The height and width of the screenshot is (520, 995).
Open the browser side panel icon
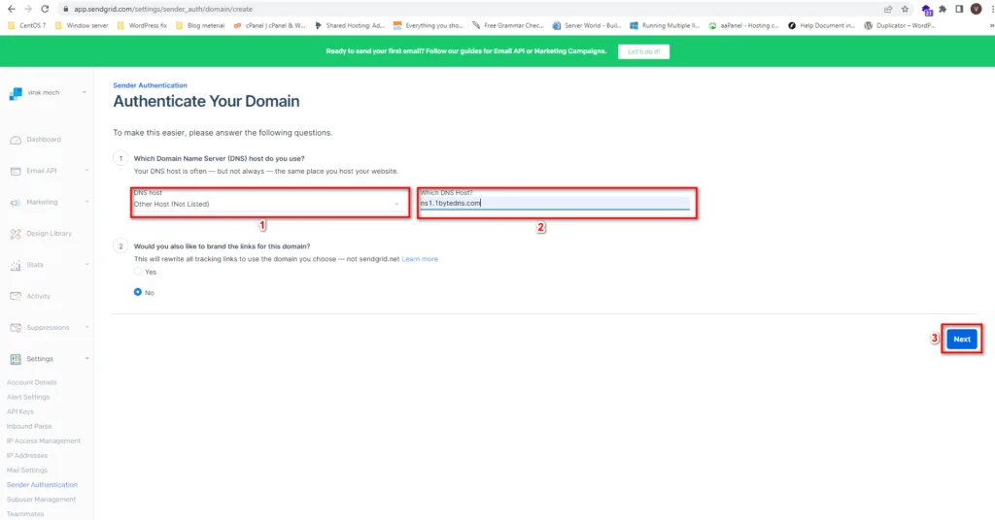click(959, 9)
